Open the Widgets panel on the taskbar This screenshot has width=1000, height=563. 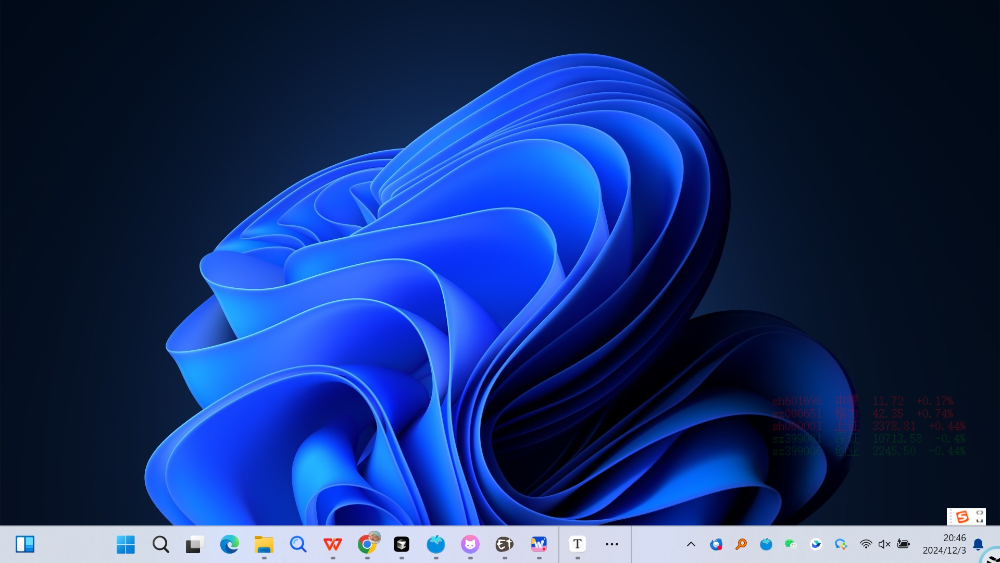(24, 544)
